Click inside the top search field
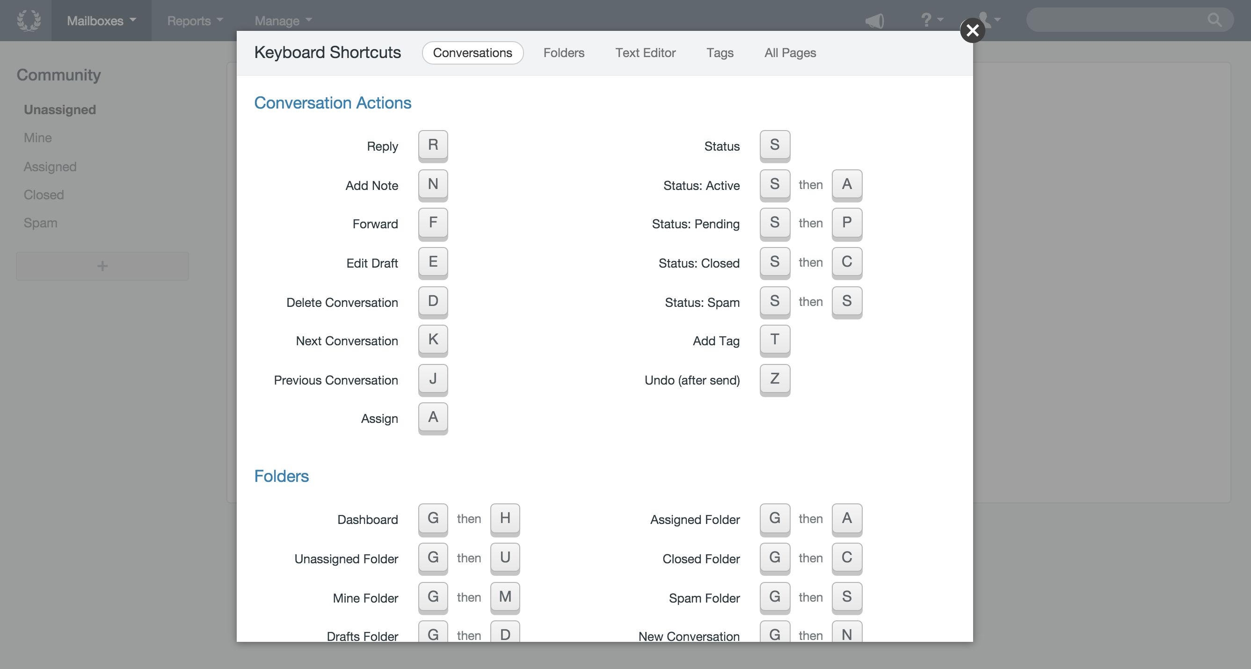 [x=1117, y=20]
